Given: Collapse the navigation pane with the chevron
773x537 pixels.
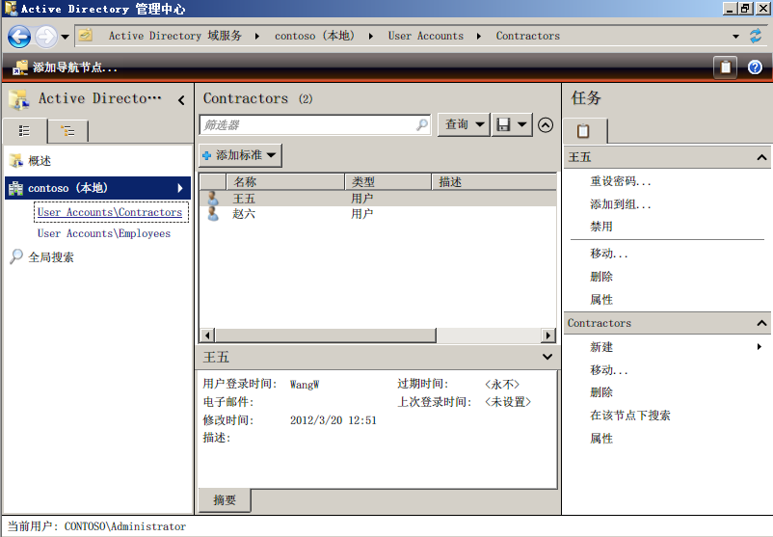Looking at the screenshot, I should tap(181, 100).
